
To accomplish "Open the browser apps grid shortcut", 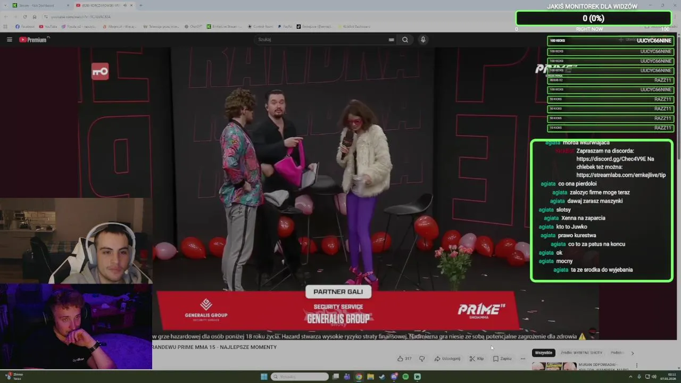I will [5, 26].
